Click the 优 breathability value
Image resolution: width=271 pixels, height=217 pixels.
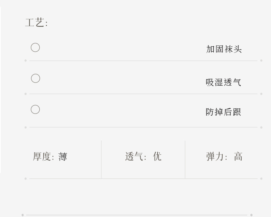click(x=157, y=157)
